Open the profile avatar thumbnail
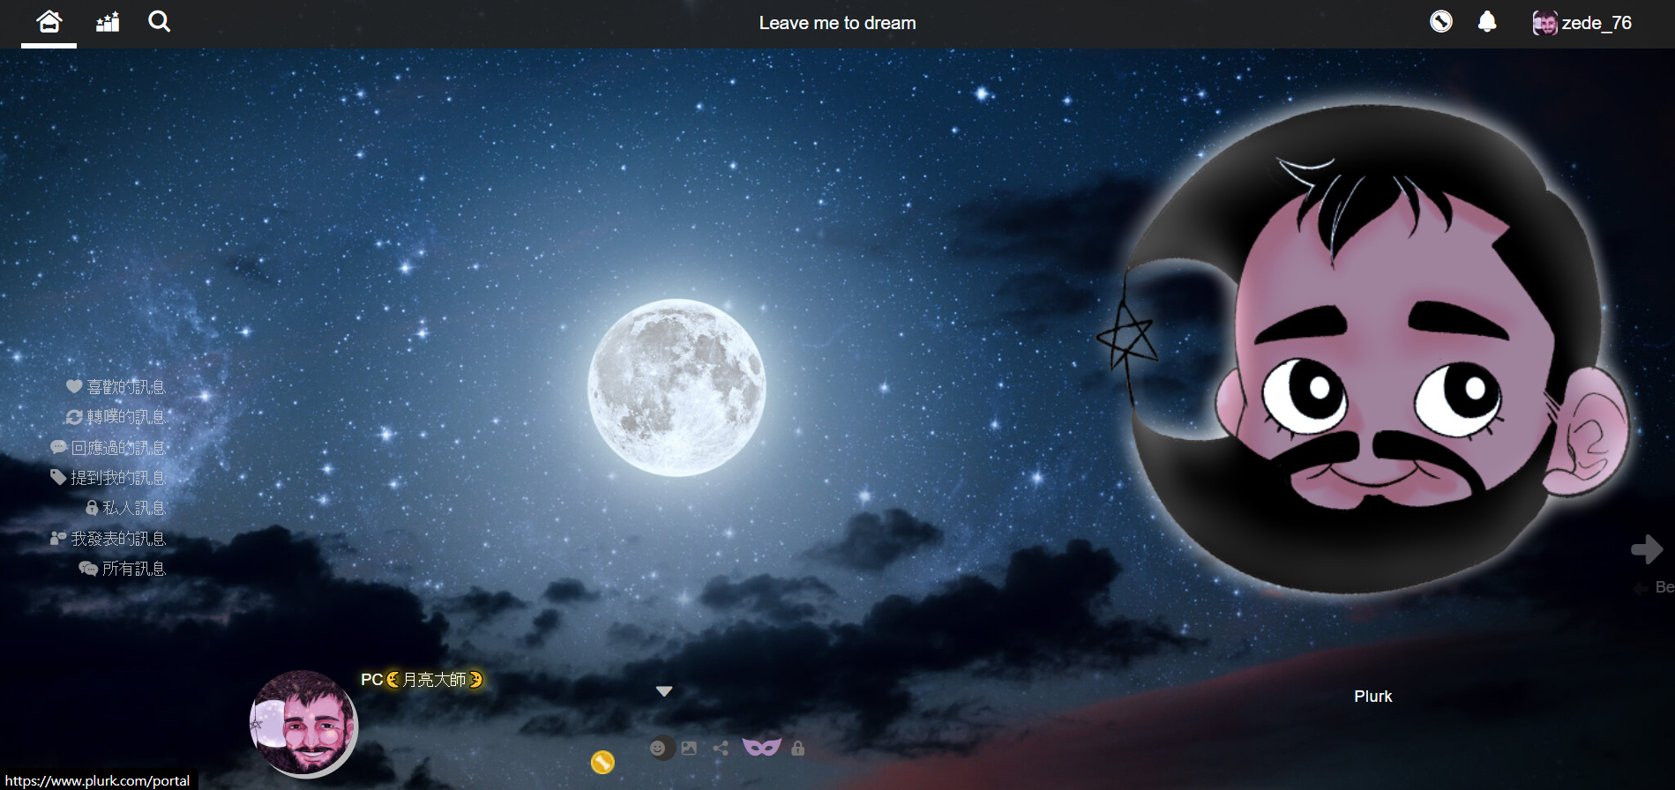 [x=303, y=723]
